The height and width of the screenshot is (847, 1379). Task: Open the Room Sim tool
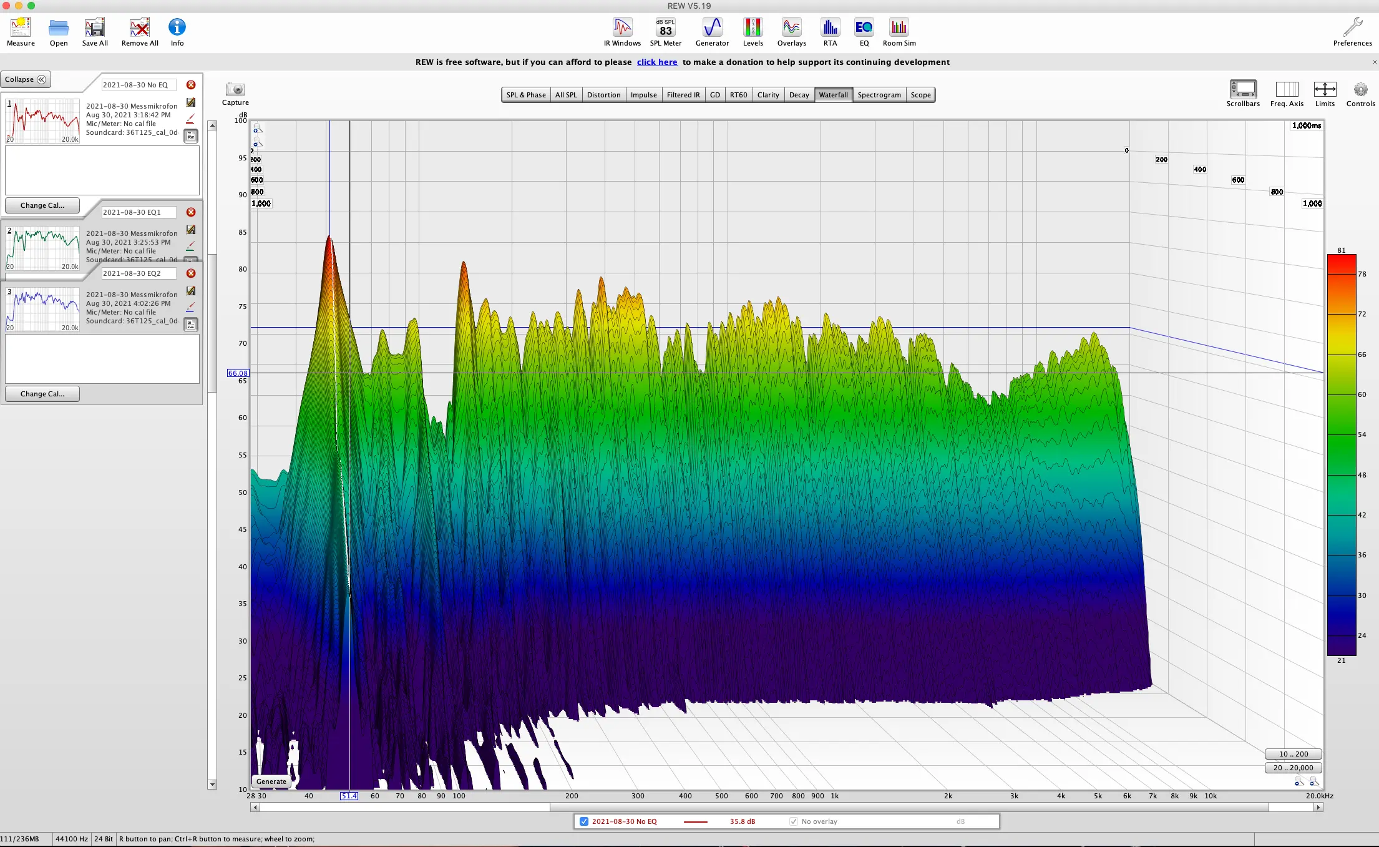899,27
